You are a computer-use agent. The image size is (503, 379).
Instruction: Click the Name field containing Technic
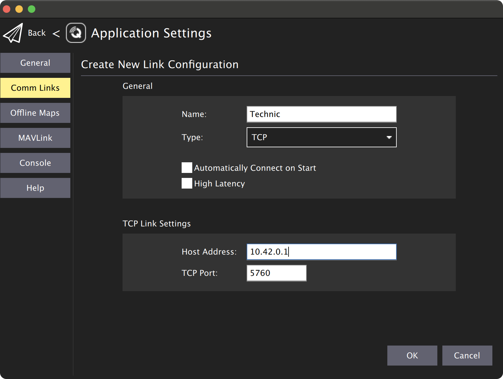321,114
